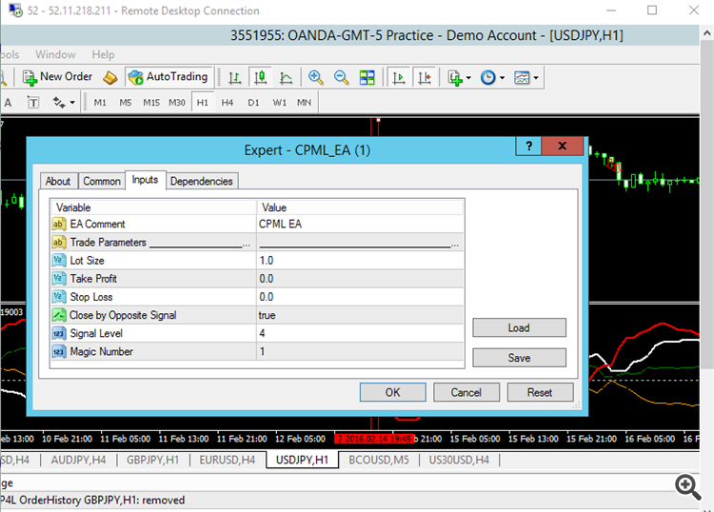Select the Stop Loss value 0.0
This screenshot has width=714, height=512.
coord(360,297)
